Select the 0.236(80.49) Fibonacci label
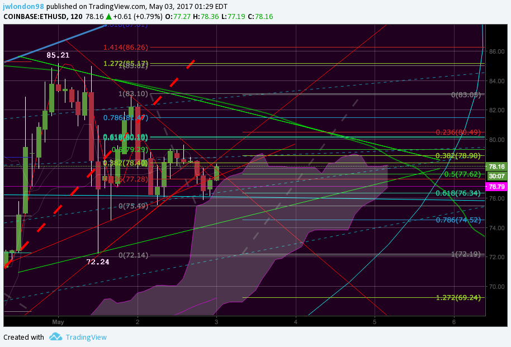Image resolution: width=511 pixels, height=347 pixels. [458, 132]
